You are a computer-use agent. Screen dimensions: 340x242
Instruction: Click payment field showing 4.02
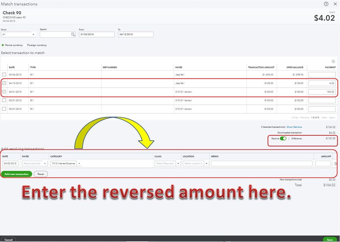point(322,83)
